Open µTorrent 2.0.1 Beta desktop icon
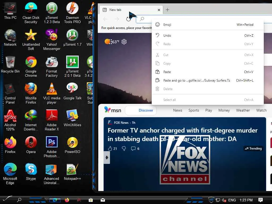This screenshot has height=204, width=272. tap(72, 67)
